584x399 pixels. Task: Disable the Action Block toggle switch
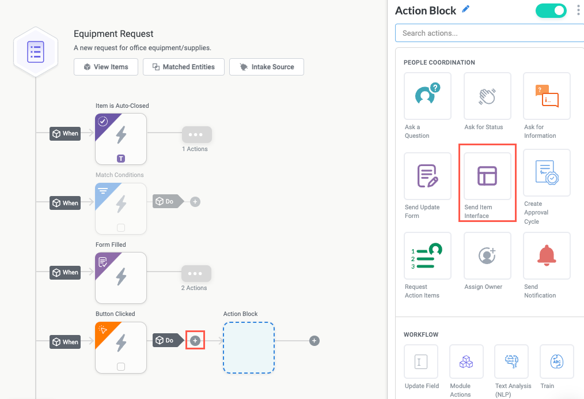[x=551, y=10]
